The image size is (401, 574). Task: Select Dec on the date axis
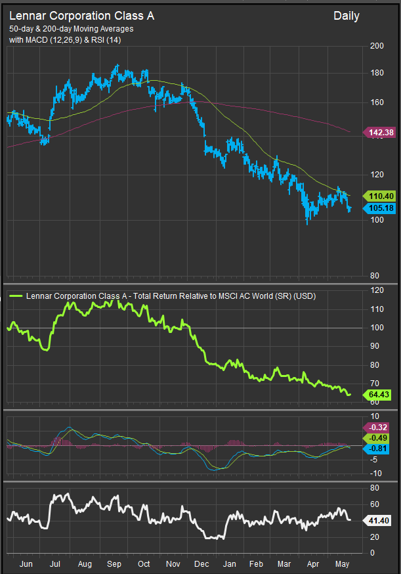click(x=203, y=563)
